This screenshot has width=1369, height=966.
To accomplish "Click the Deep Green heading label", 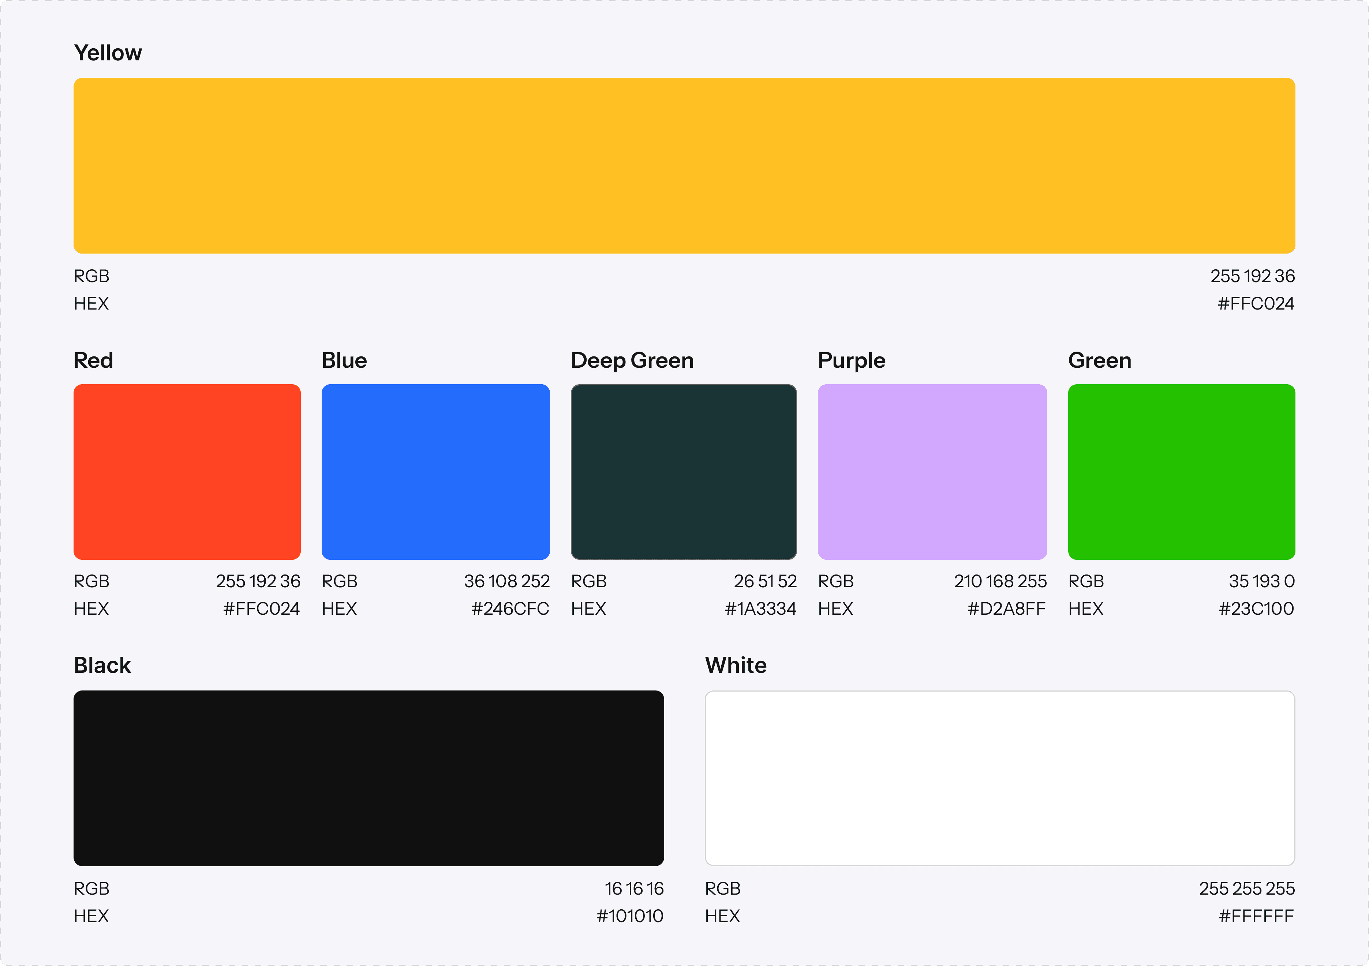I will click(x=632, y=361).
